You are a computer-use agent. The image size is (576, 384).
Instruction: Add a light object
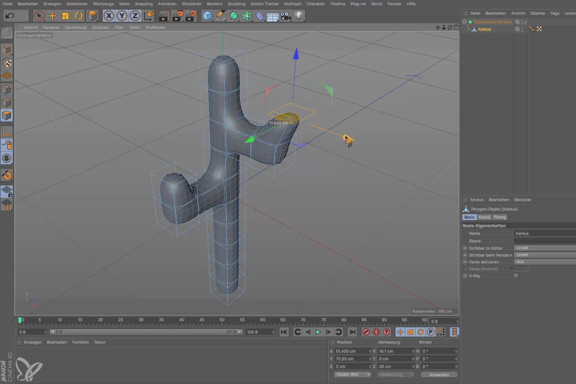coord(299,16)
